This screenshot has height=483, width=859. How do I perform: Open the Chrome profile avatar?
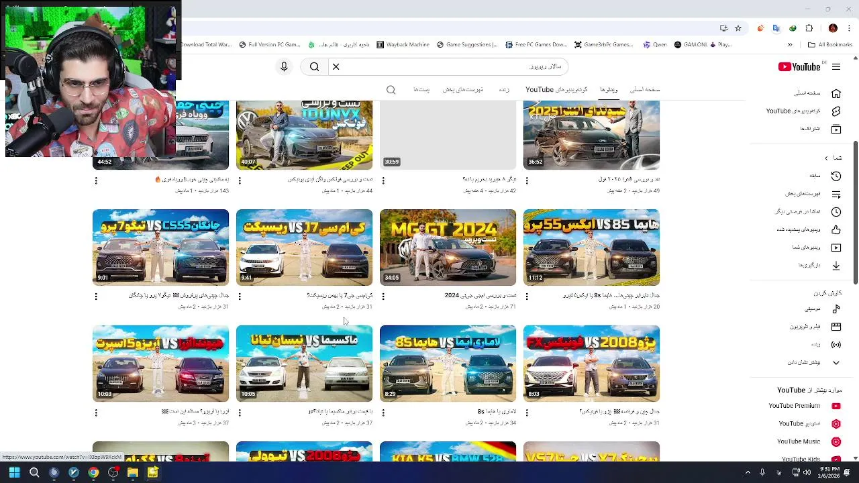[x=833, y=28]
